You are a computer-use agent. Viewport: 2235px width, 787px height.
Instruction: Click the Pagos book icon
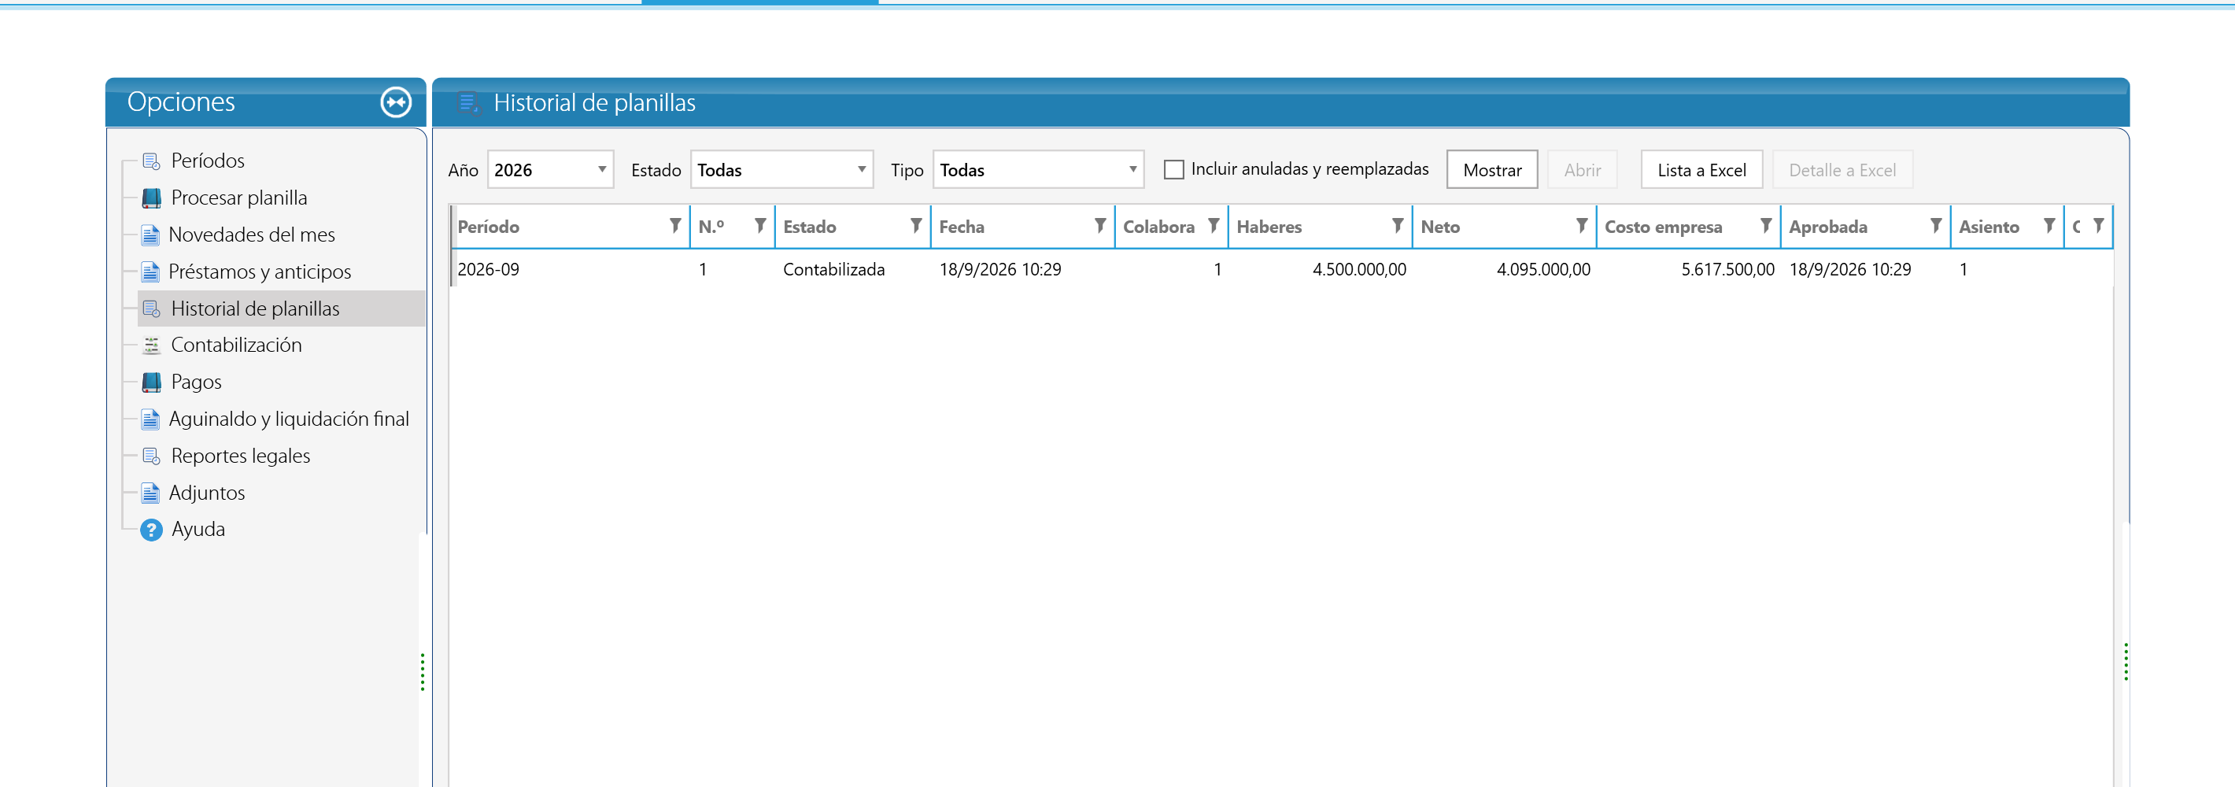click(x=151, y=382)
